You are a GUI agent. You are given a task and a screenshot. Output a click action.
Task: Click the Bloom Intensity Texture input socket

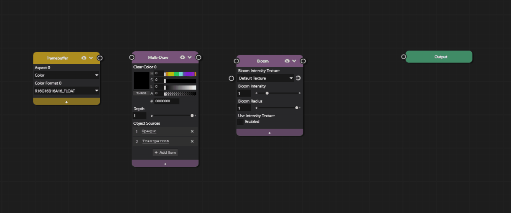(231, 78)
